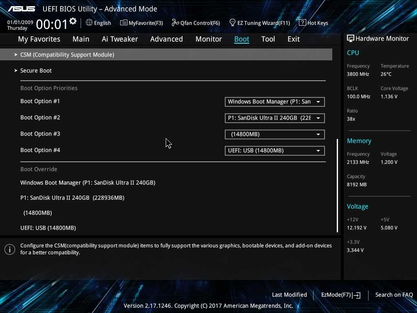This screenshot has width=417, height=313.
Task: Expand the Secure Boot submenu arrow
Action: (16, 71)
